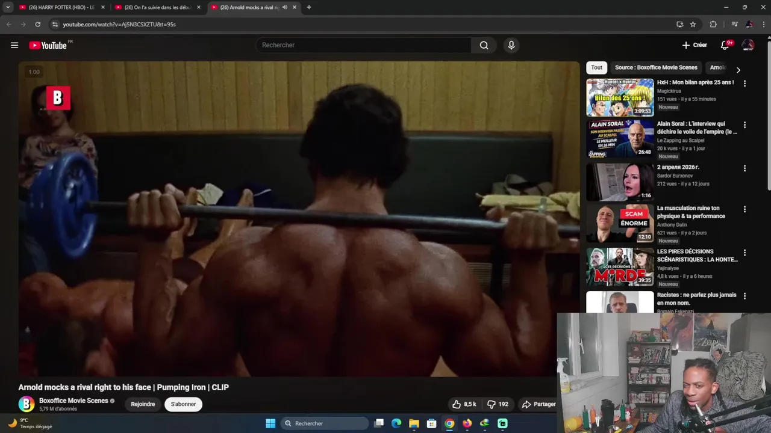Viewport: 771px width, 433px height.
Task: Open options for LES PIRES DÉCISIONS video
Action: point(744,253)
